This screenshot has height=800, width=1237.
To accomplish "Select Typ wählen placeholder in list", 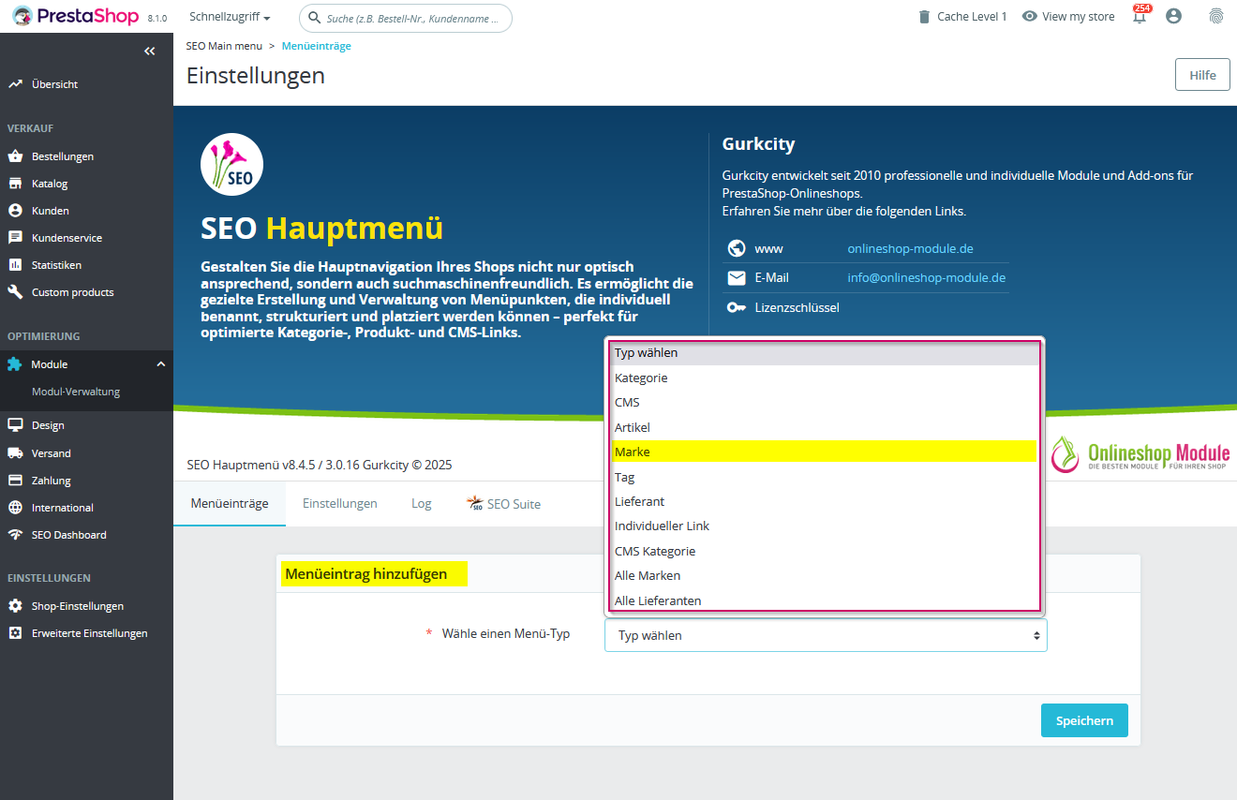I will click(x=825, y=353).
